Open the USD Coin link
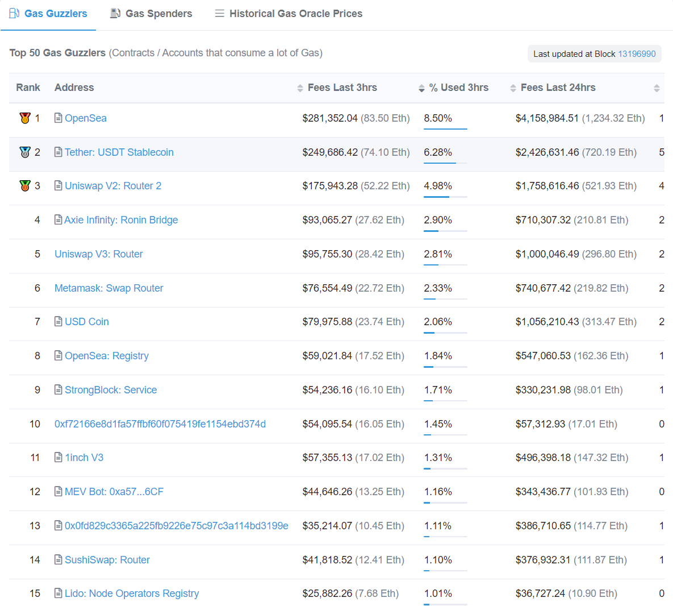 click(x=87, y=322)
